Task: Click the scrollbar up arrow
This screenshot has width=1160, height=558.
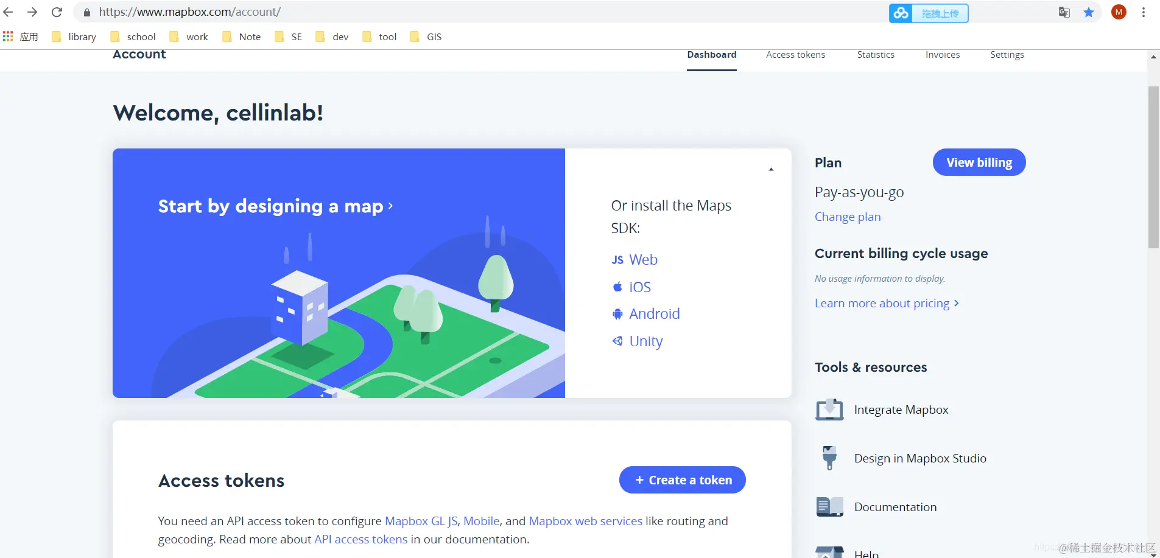Action: (1153, 57)
